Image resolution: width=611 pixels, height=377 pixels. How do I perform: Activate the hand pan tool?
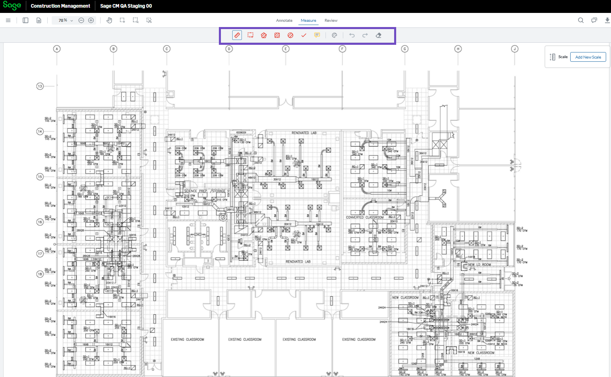coord(109,20)
